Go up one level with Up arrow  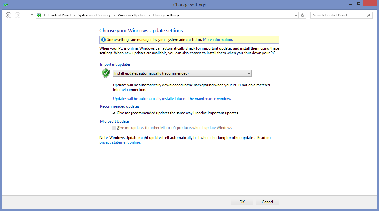tap(32, 15)
